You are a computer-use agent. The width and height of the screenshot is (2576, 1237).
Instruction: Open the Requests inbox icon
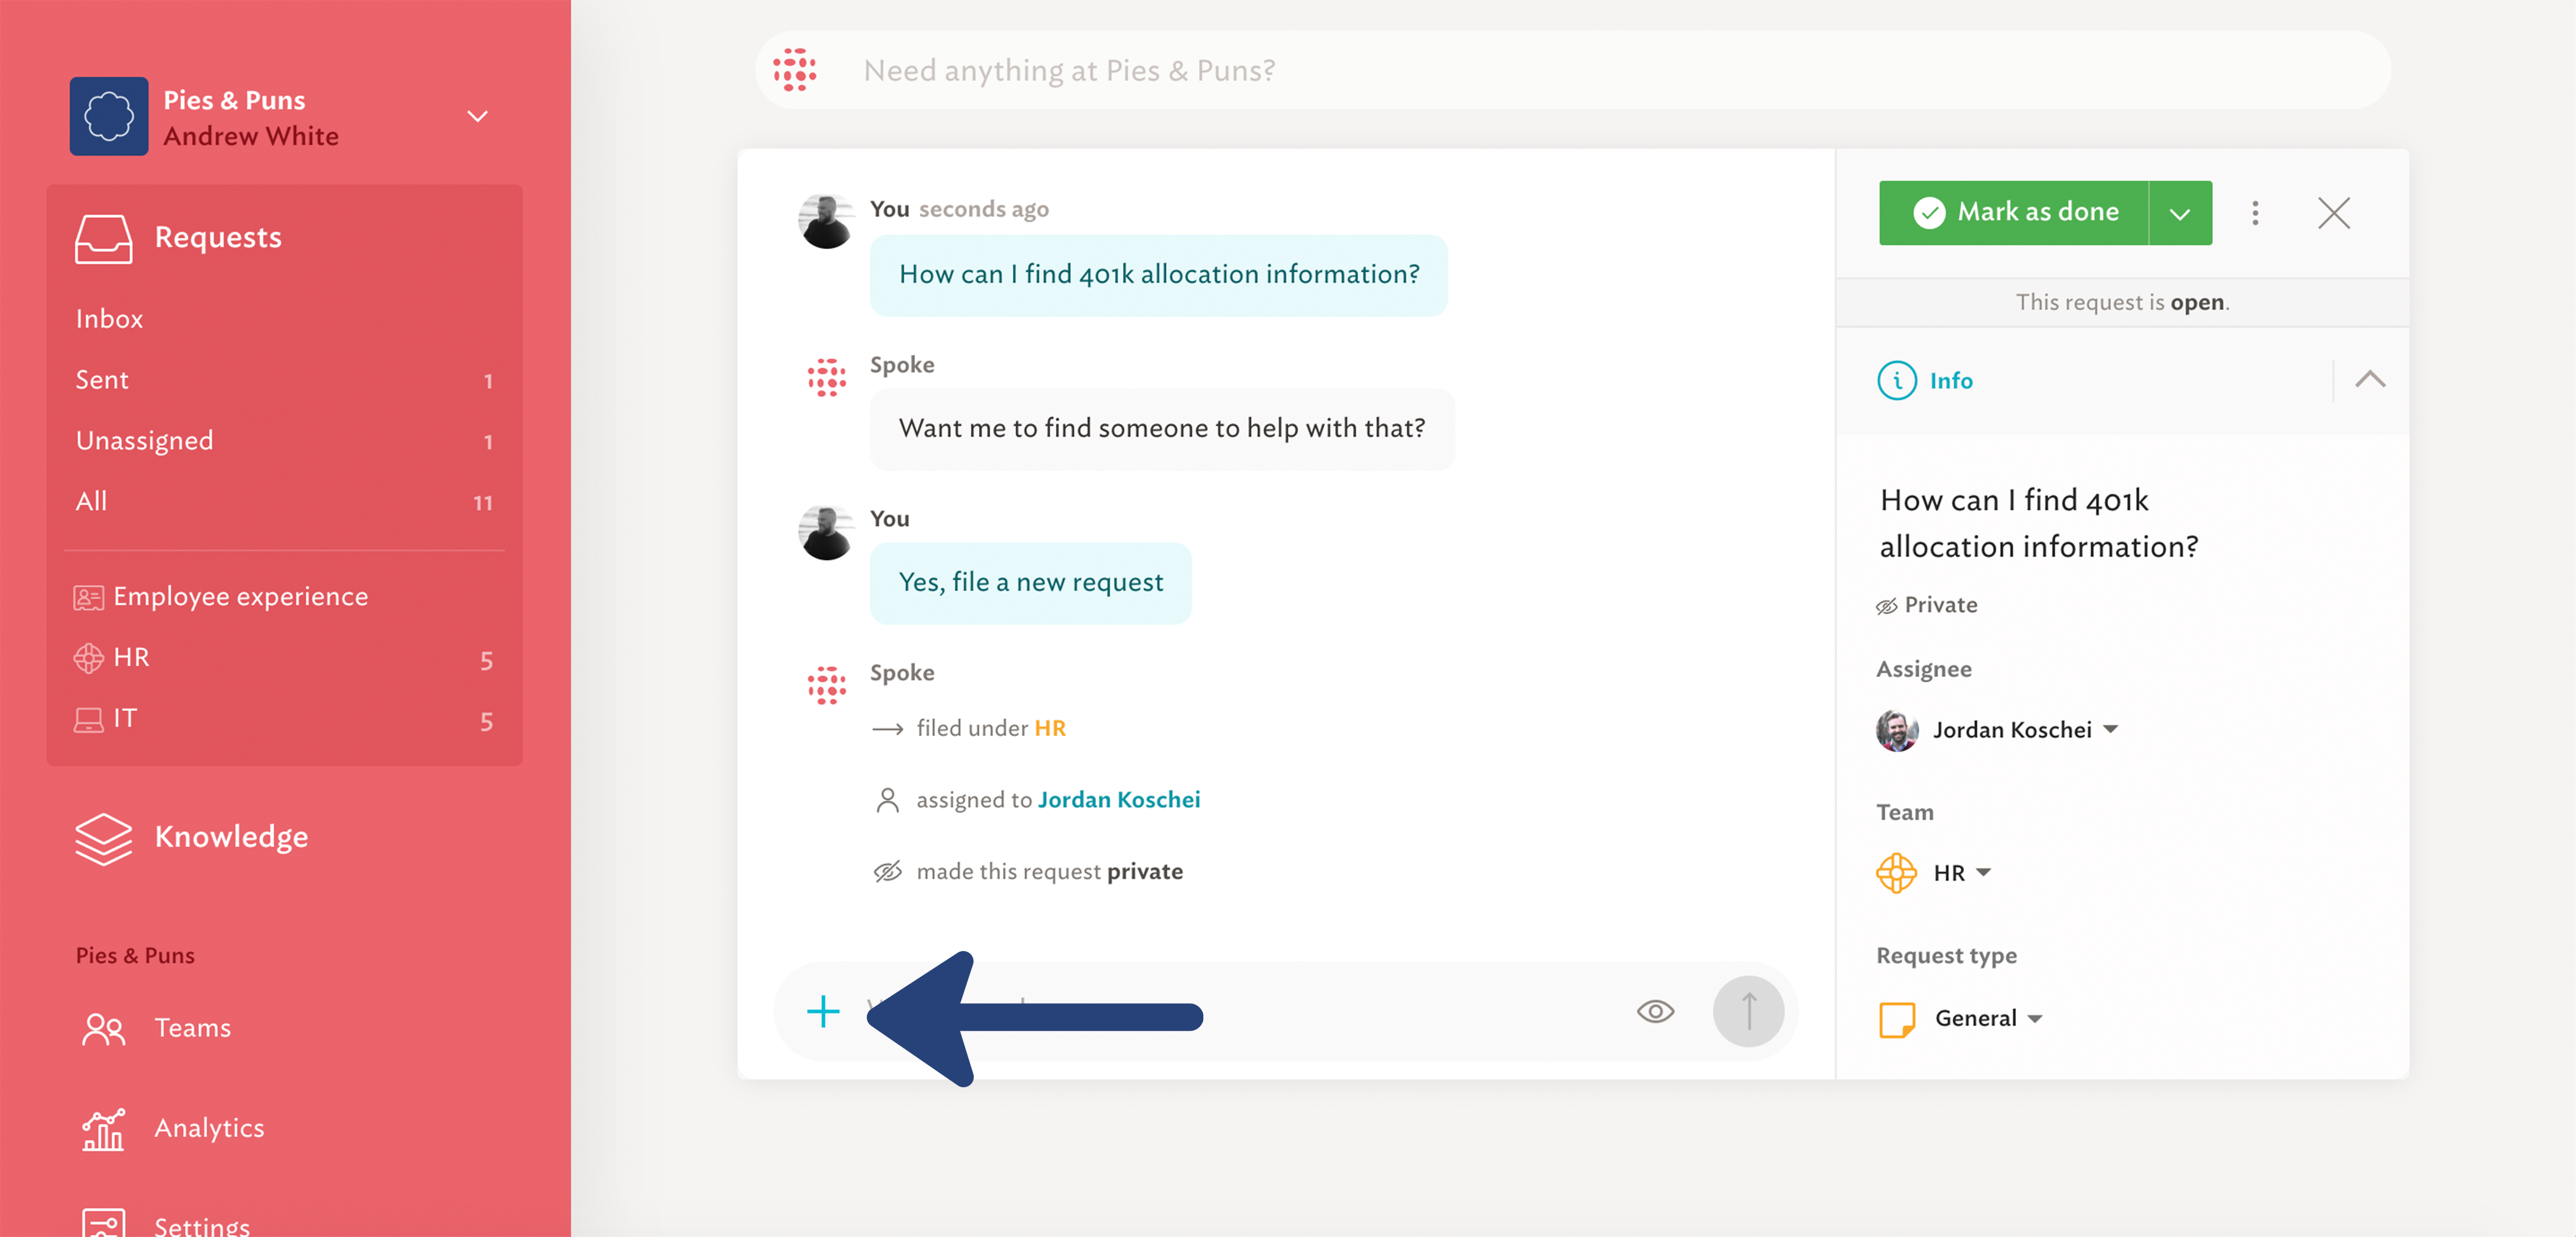[103, 239]
